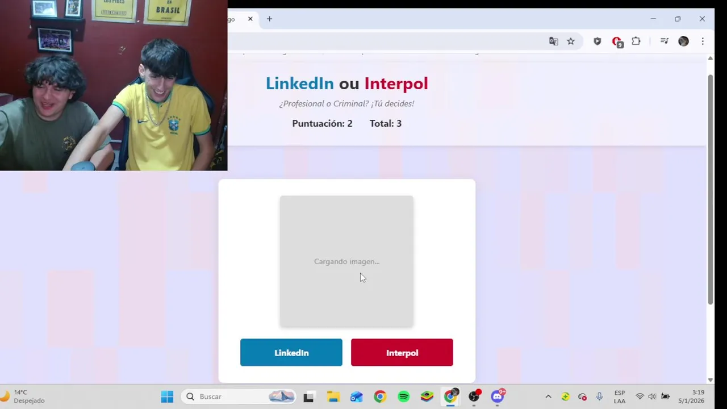Open the shield extension with play symbol
This screenshot has width=727, height=409.
coord(597,41)
